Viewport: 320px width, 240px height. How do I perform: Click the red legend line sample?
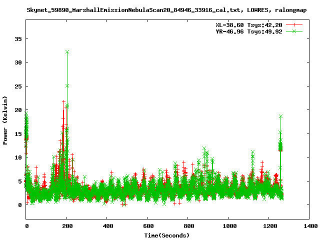294,25
